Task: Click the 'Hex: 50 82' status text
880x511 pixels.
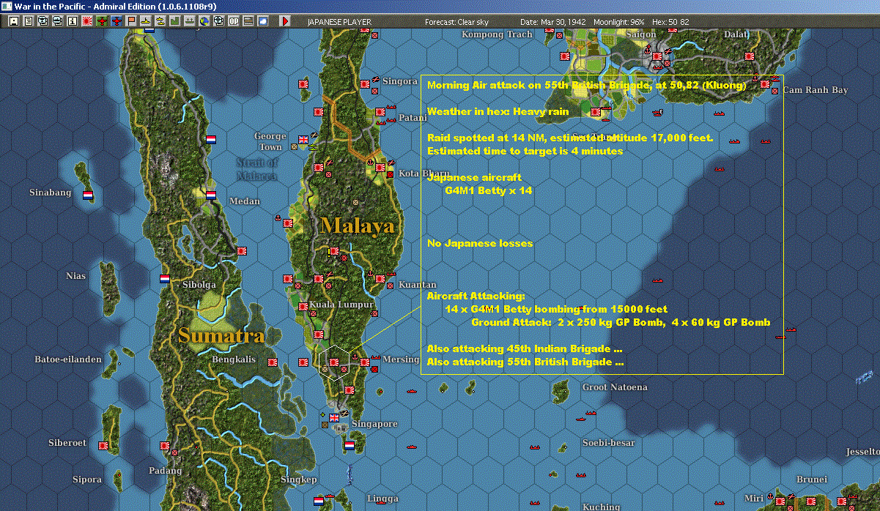Action: [x=670, y=22]
